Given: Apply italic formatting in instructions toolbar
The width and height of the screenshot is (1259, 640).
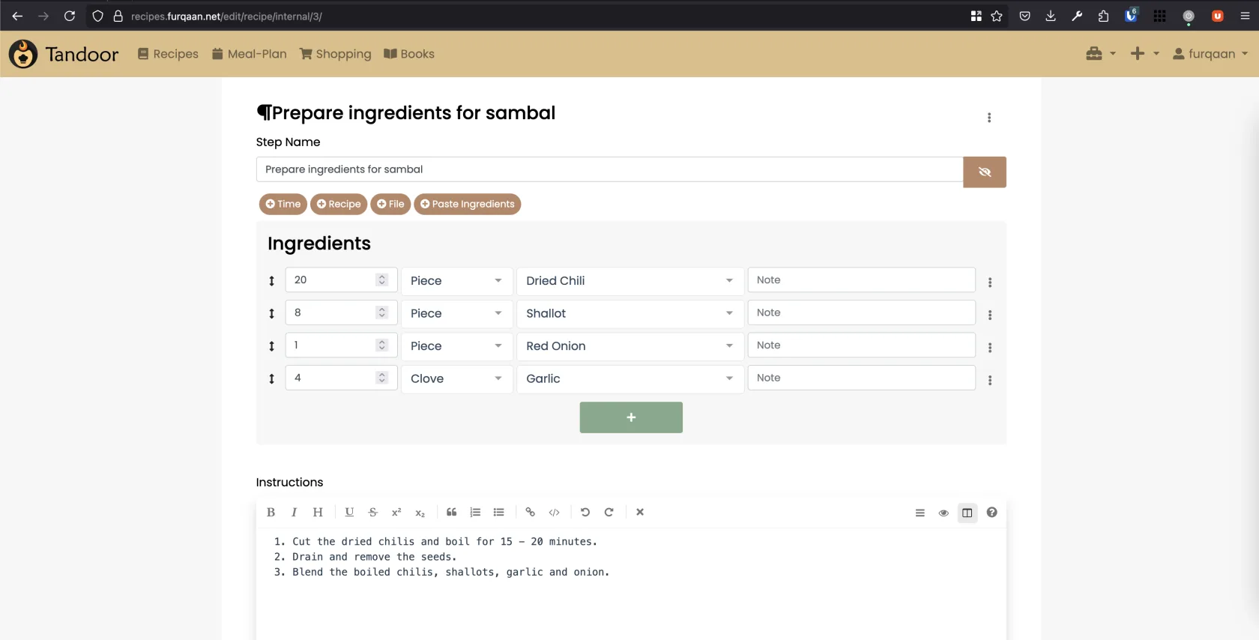Looking at the screenshot, I should point(294,513).
